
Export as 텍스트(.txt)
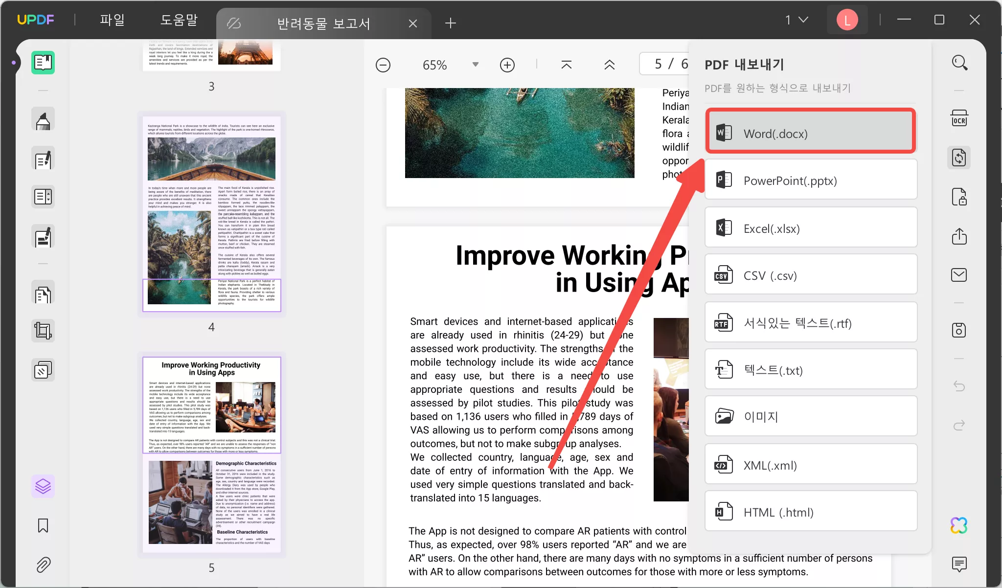pos(811,369)
